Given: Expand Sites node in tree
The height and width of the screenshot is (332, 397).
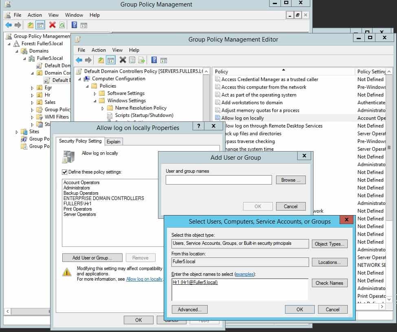Looking at the screenshot, I should (x=17, y=132).
